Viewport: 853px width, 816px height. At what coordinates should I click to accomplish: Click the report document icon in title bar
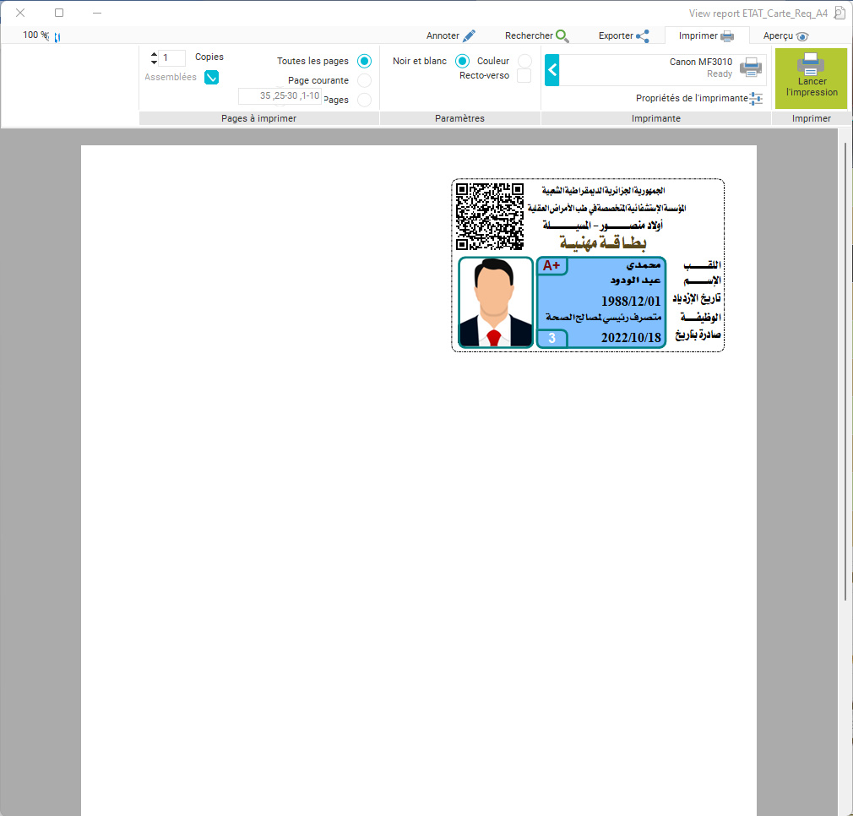(x=839, y=13)
